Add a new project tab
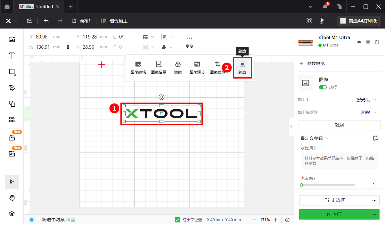The width and height of the screenshot is (385, 225). click(71, 7)
